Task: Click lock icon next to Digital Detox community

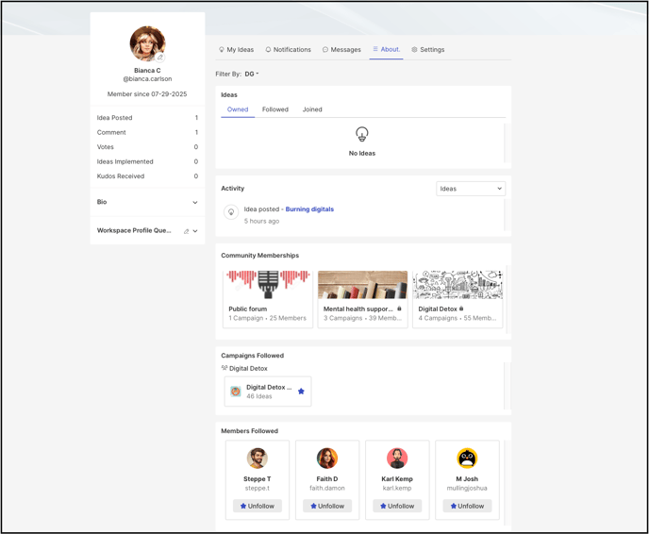Action: tap(461, 309)
